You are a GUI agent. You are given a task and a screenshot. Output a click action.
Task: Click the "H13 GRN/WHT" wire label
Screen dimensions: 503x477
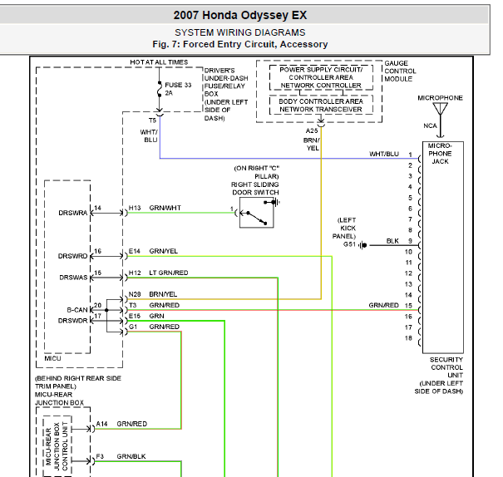click(x=155, y=208)
